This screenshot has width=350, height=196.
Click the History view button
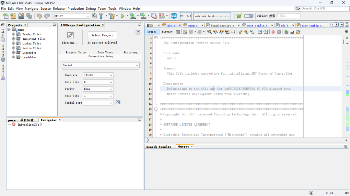[x=167, y=32]
